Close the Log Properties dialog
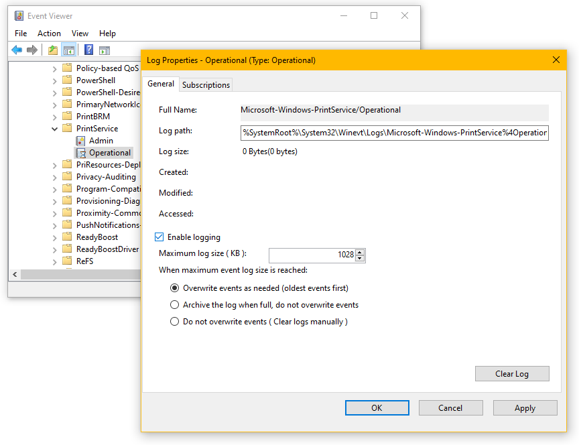Image resolution: width=579 pixels, height=445 pixels. pos(556,60)
